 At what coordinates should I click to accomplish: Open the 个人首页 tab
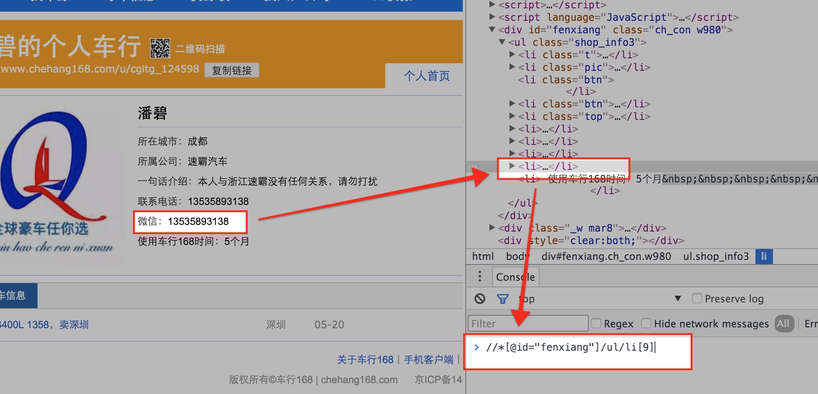427,76
